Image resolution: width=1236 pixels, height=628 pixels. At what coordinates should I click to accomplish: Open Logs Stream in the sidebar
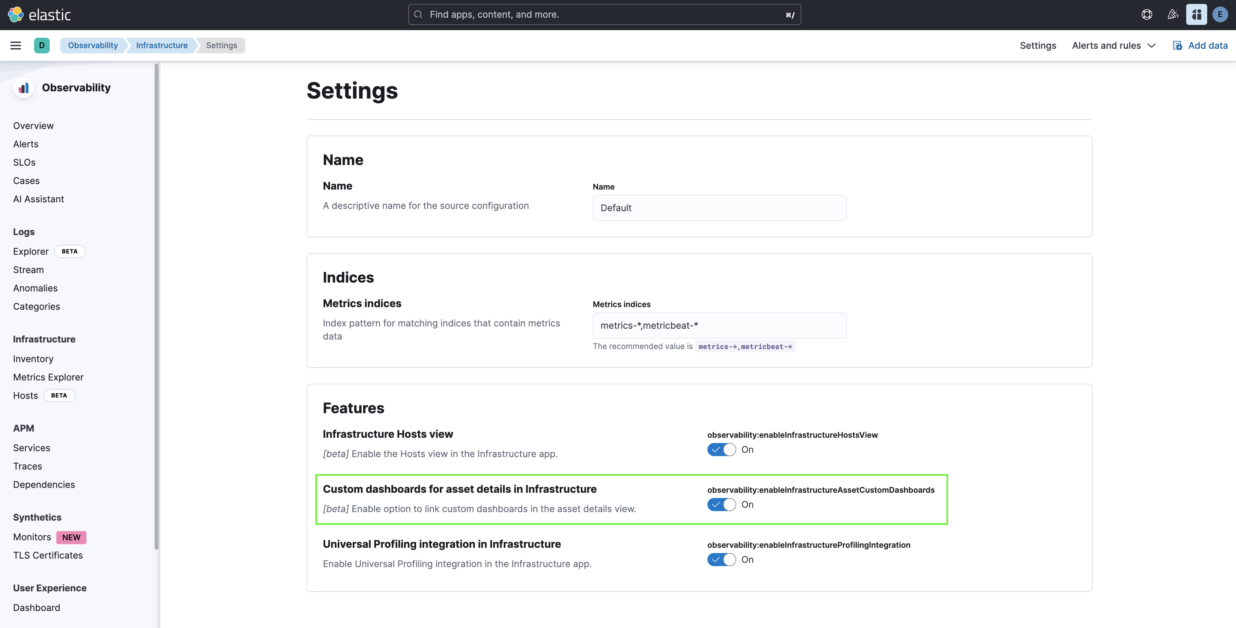coord(28,270)
